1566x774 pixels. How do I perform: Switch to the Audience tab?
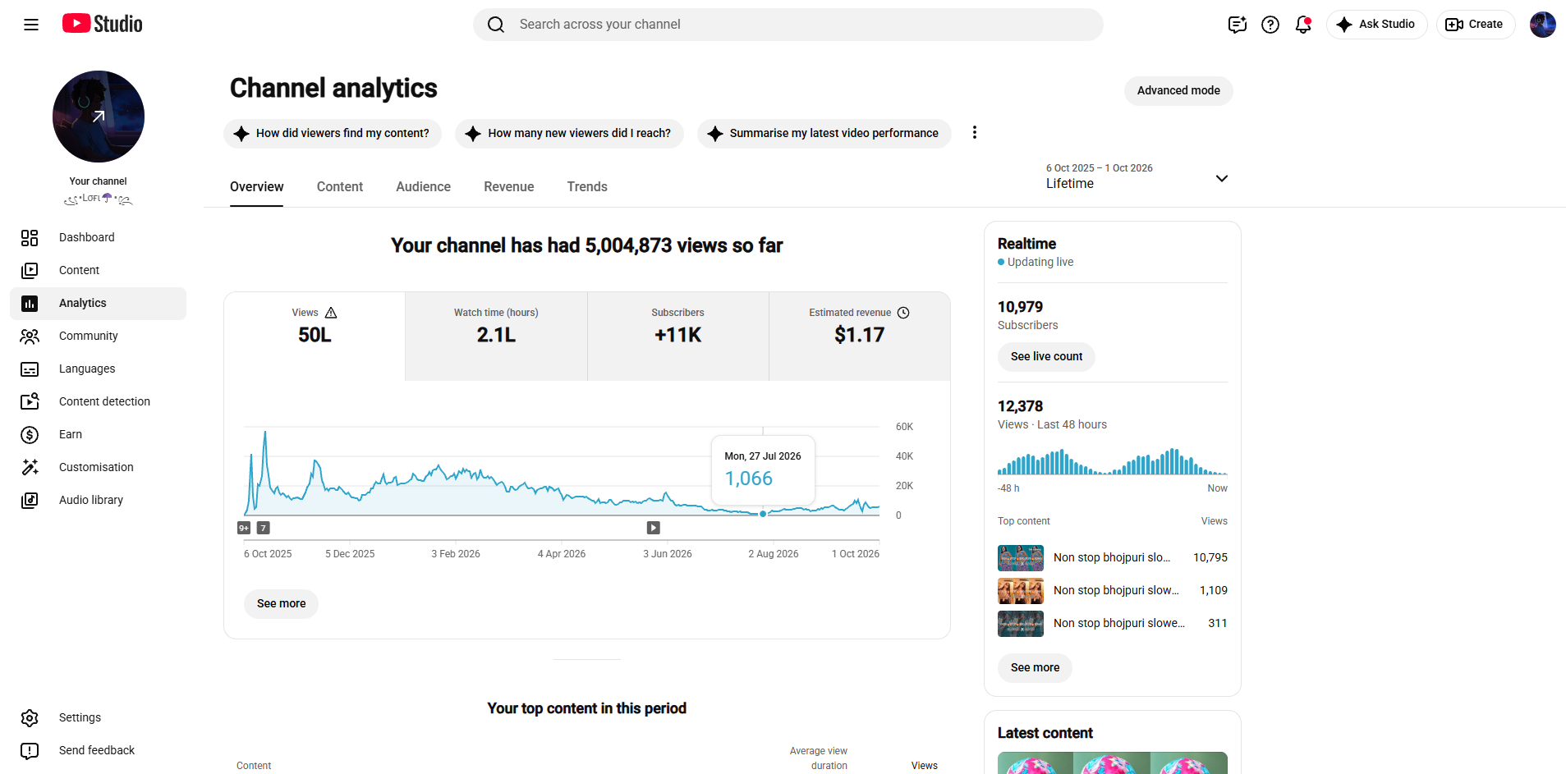(x=423, y=187)
